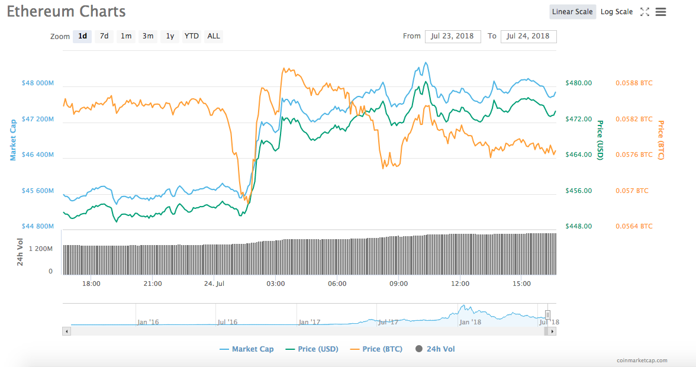Select the 1y zoom range
The height and width of the screenshot is (367, 696).
[170, 36]
